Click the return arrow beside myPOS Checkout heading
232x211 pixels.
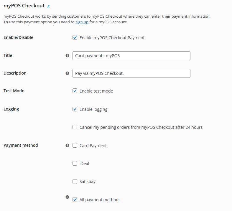(x=48, y=6)
